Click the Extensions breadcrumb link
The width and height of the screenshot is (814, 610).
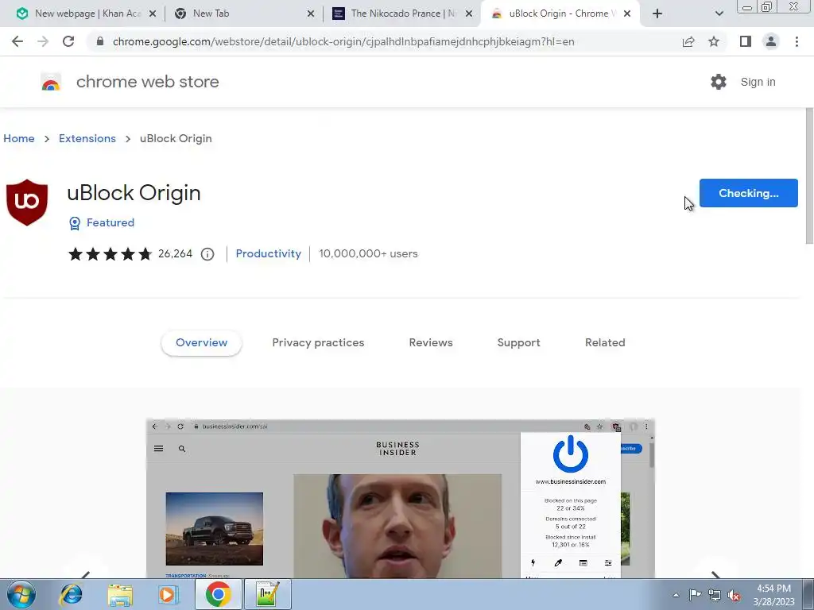pos(87,138)
